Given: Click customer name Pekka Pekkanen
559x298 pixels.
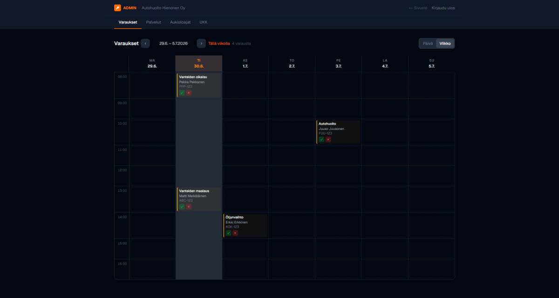Looking at the screenshot, I should (192, 82).
